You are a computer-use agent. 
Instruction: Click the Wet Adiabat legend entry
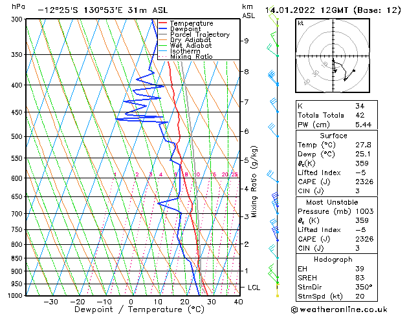pos(185,45)
